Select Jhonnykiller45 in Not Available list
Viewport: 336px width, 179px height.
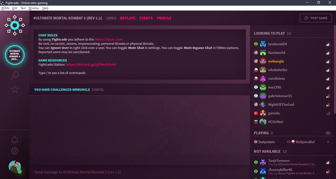coord(280,170)
